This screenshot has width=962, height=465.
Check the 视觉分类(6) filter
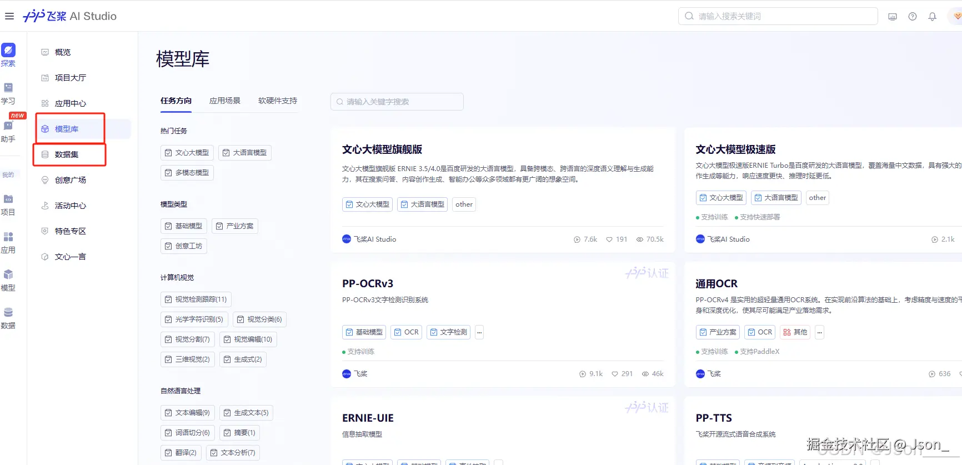tap(260, 319)
